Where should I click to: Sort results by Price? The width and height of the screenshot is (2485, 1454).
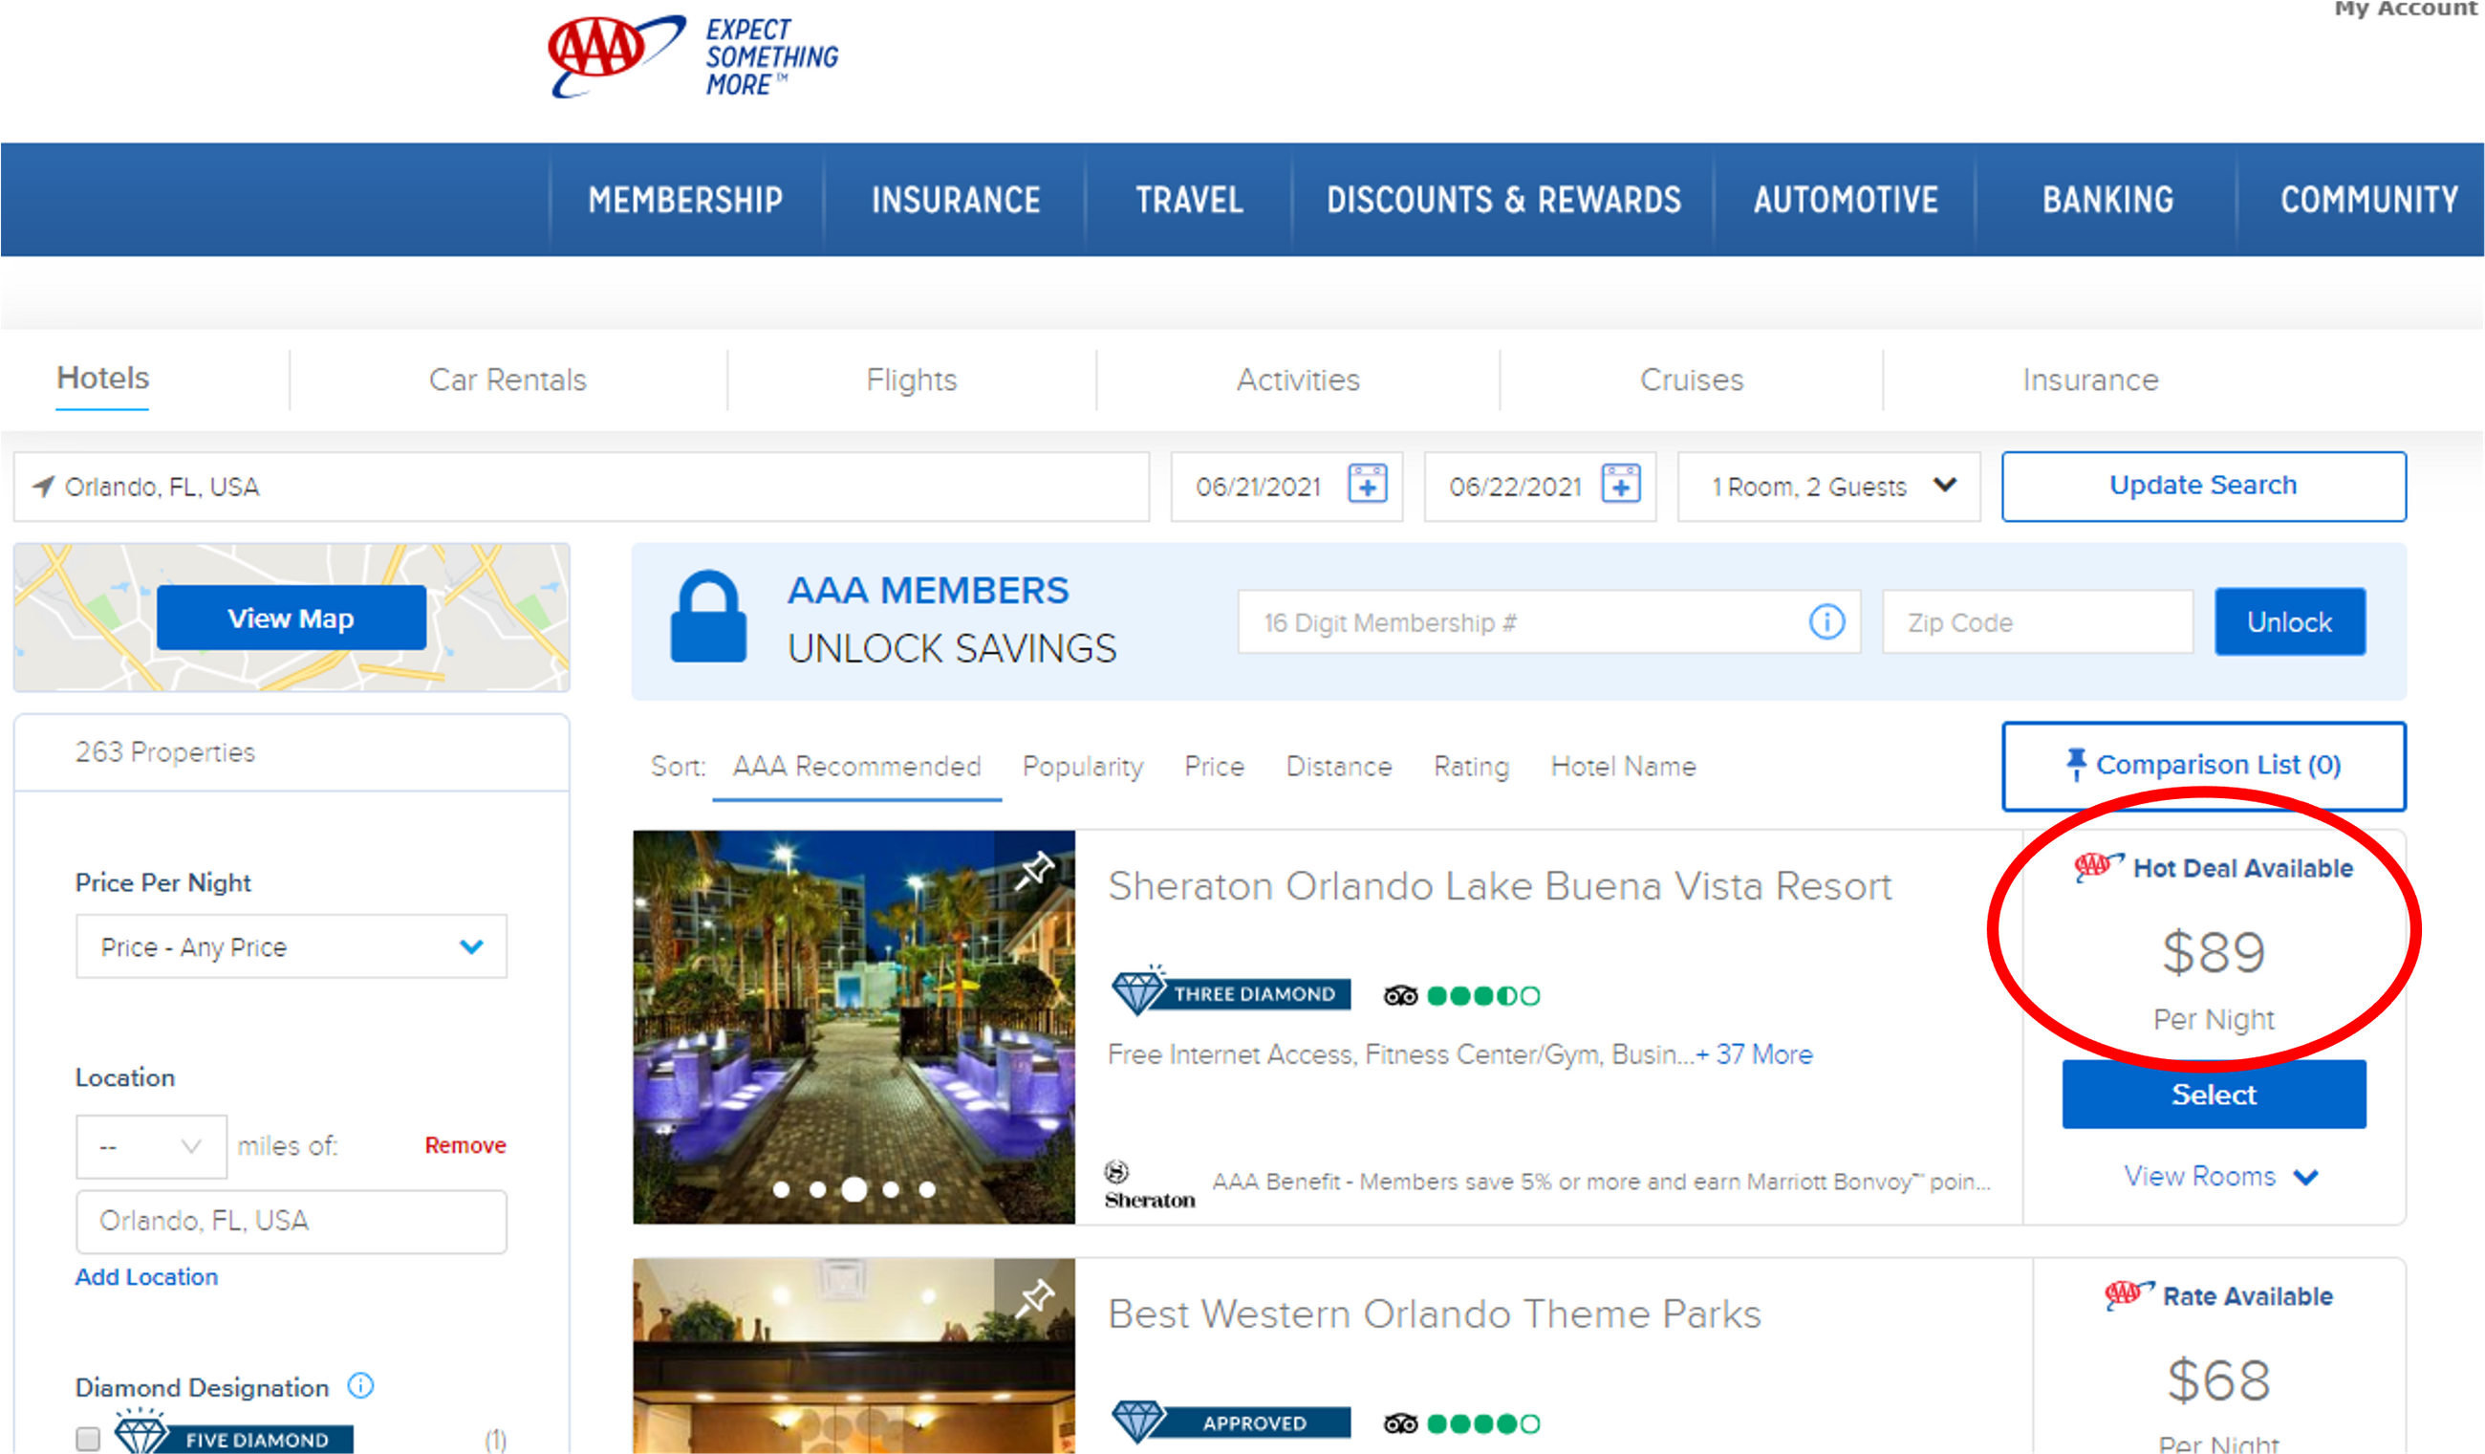point(1213,767)
